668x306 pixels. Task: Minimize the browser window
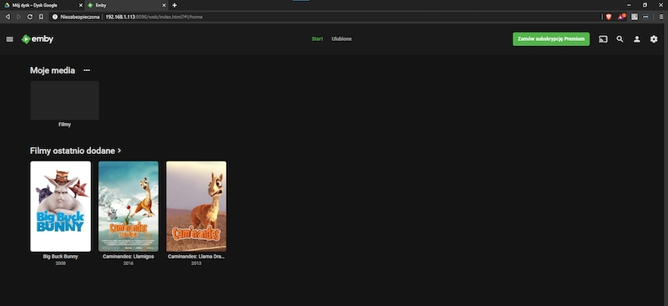tap(629, 5)
